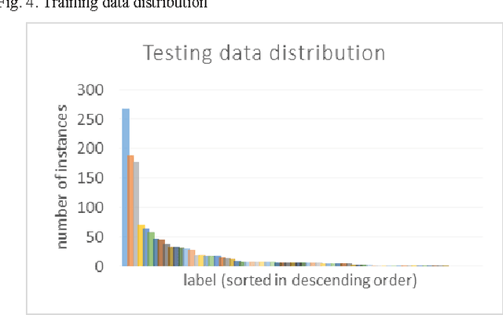Click the 100 y-axis tick label
Screen dimensions: 503x315
(91, 208)
